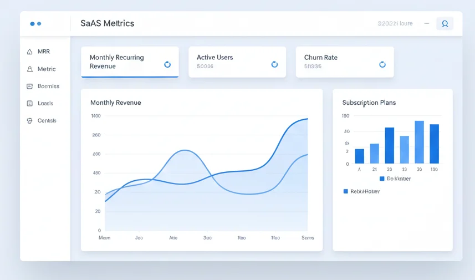Toggle the Do Kloitrer legend swatch
Image resolution: width=475 pixels, height=280 pixels.
click(382, 179)
